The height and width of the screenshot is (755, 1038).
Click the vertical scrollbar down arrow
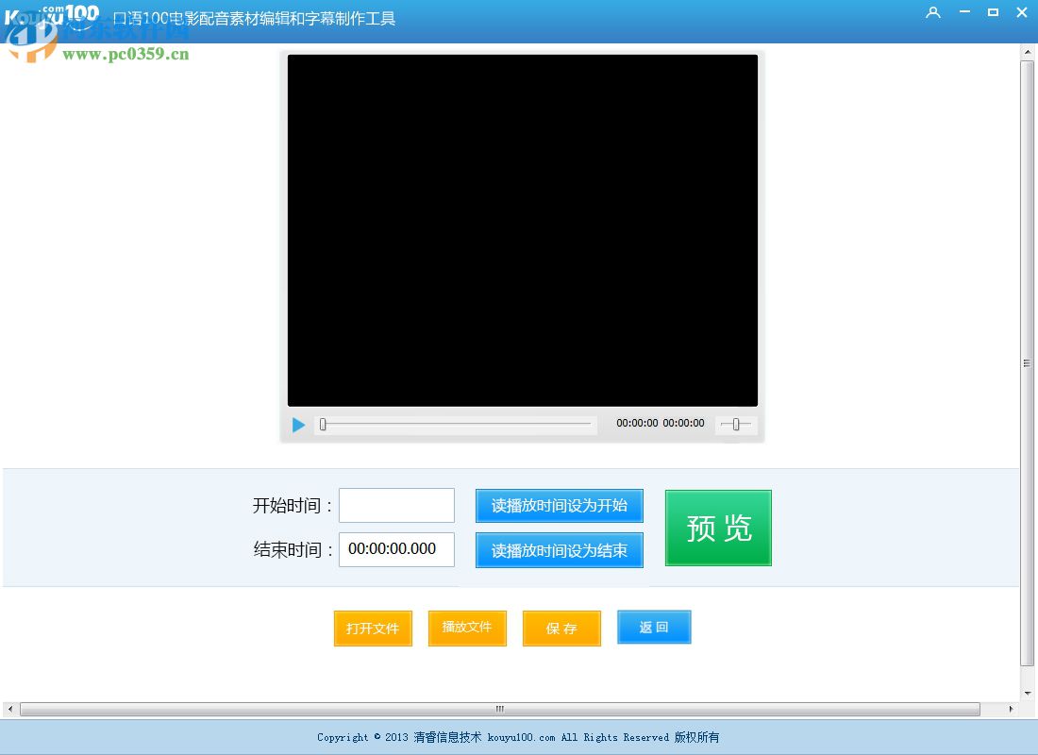pyautogui.click(x=1028, y=692)
